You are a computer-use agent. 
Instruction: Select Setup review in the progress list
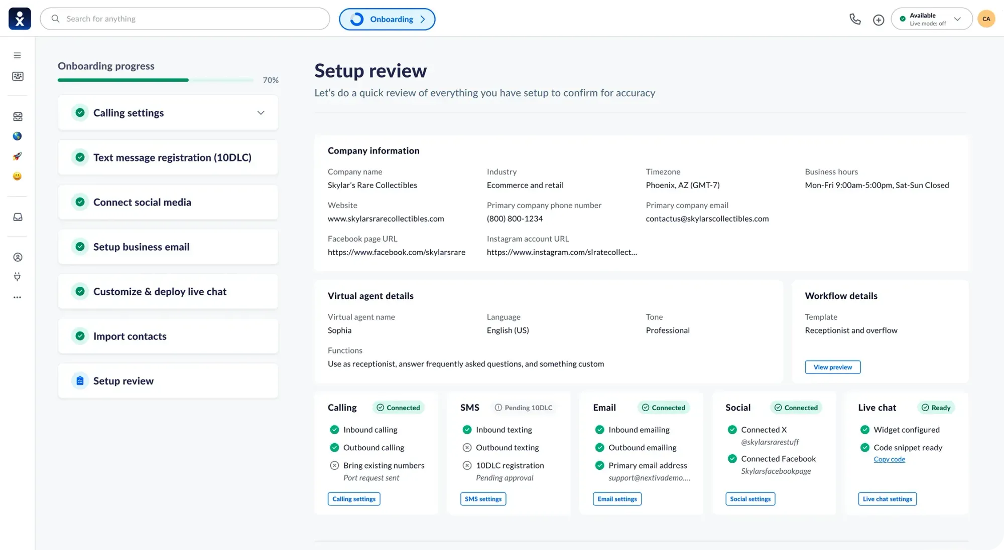pyautogui.click(x=123, y=381)
